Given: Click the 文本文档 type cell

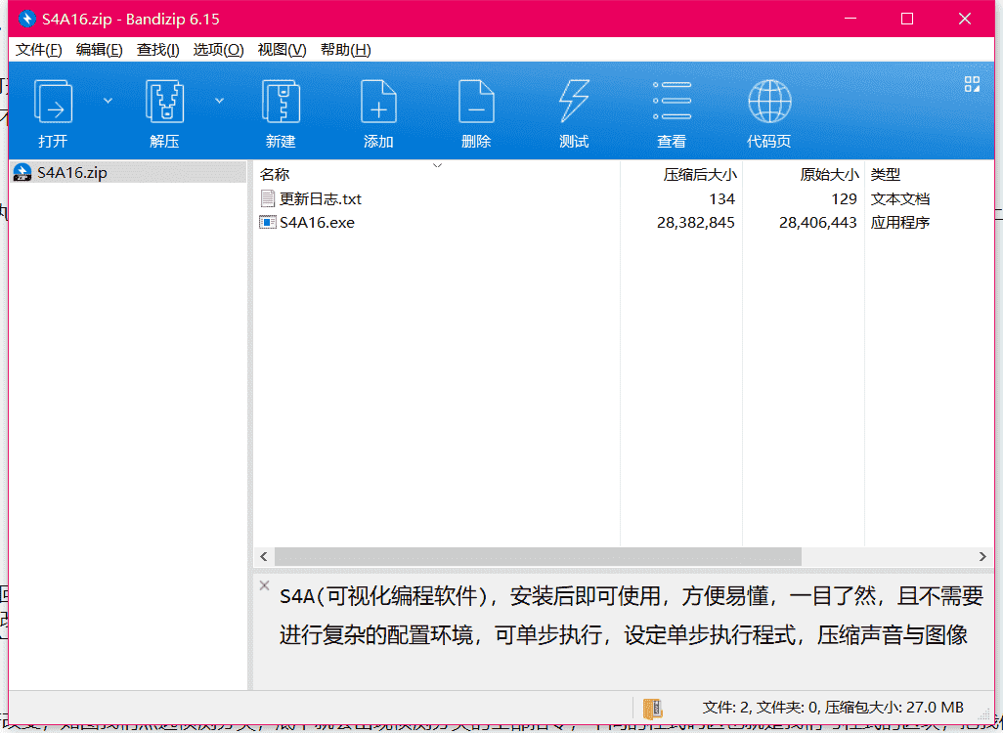Looking at the screenshot, I should click(900, 199).
